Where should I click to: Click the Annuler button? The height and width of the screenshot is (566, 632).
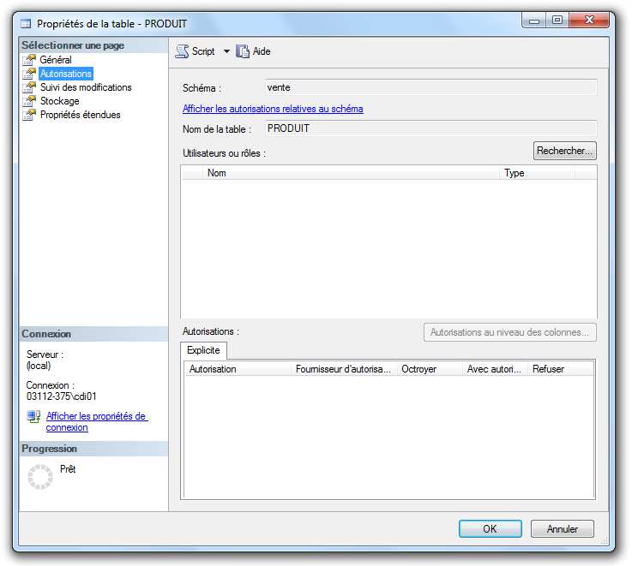tap(563, 529)
